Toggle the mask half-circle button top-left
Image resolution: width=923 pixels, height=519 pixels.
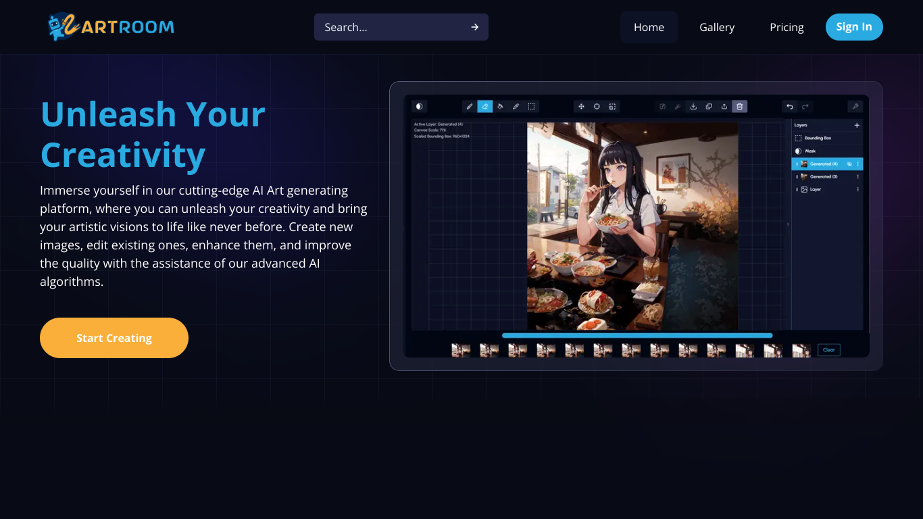419,107
